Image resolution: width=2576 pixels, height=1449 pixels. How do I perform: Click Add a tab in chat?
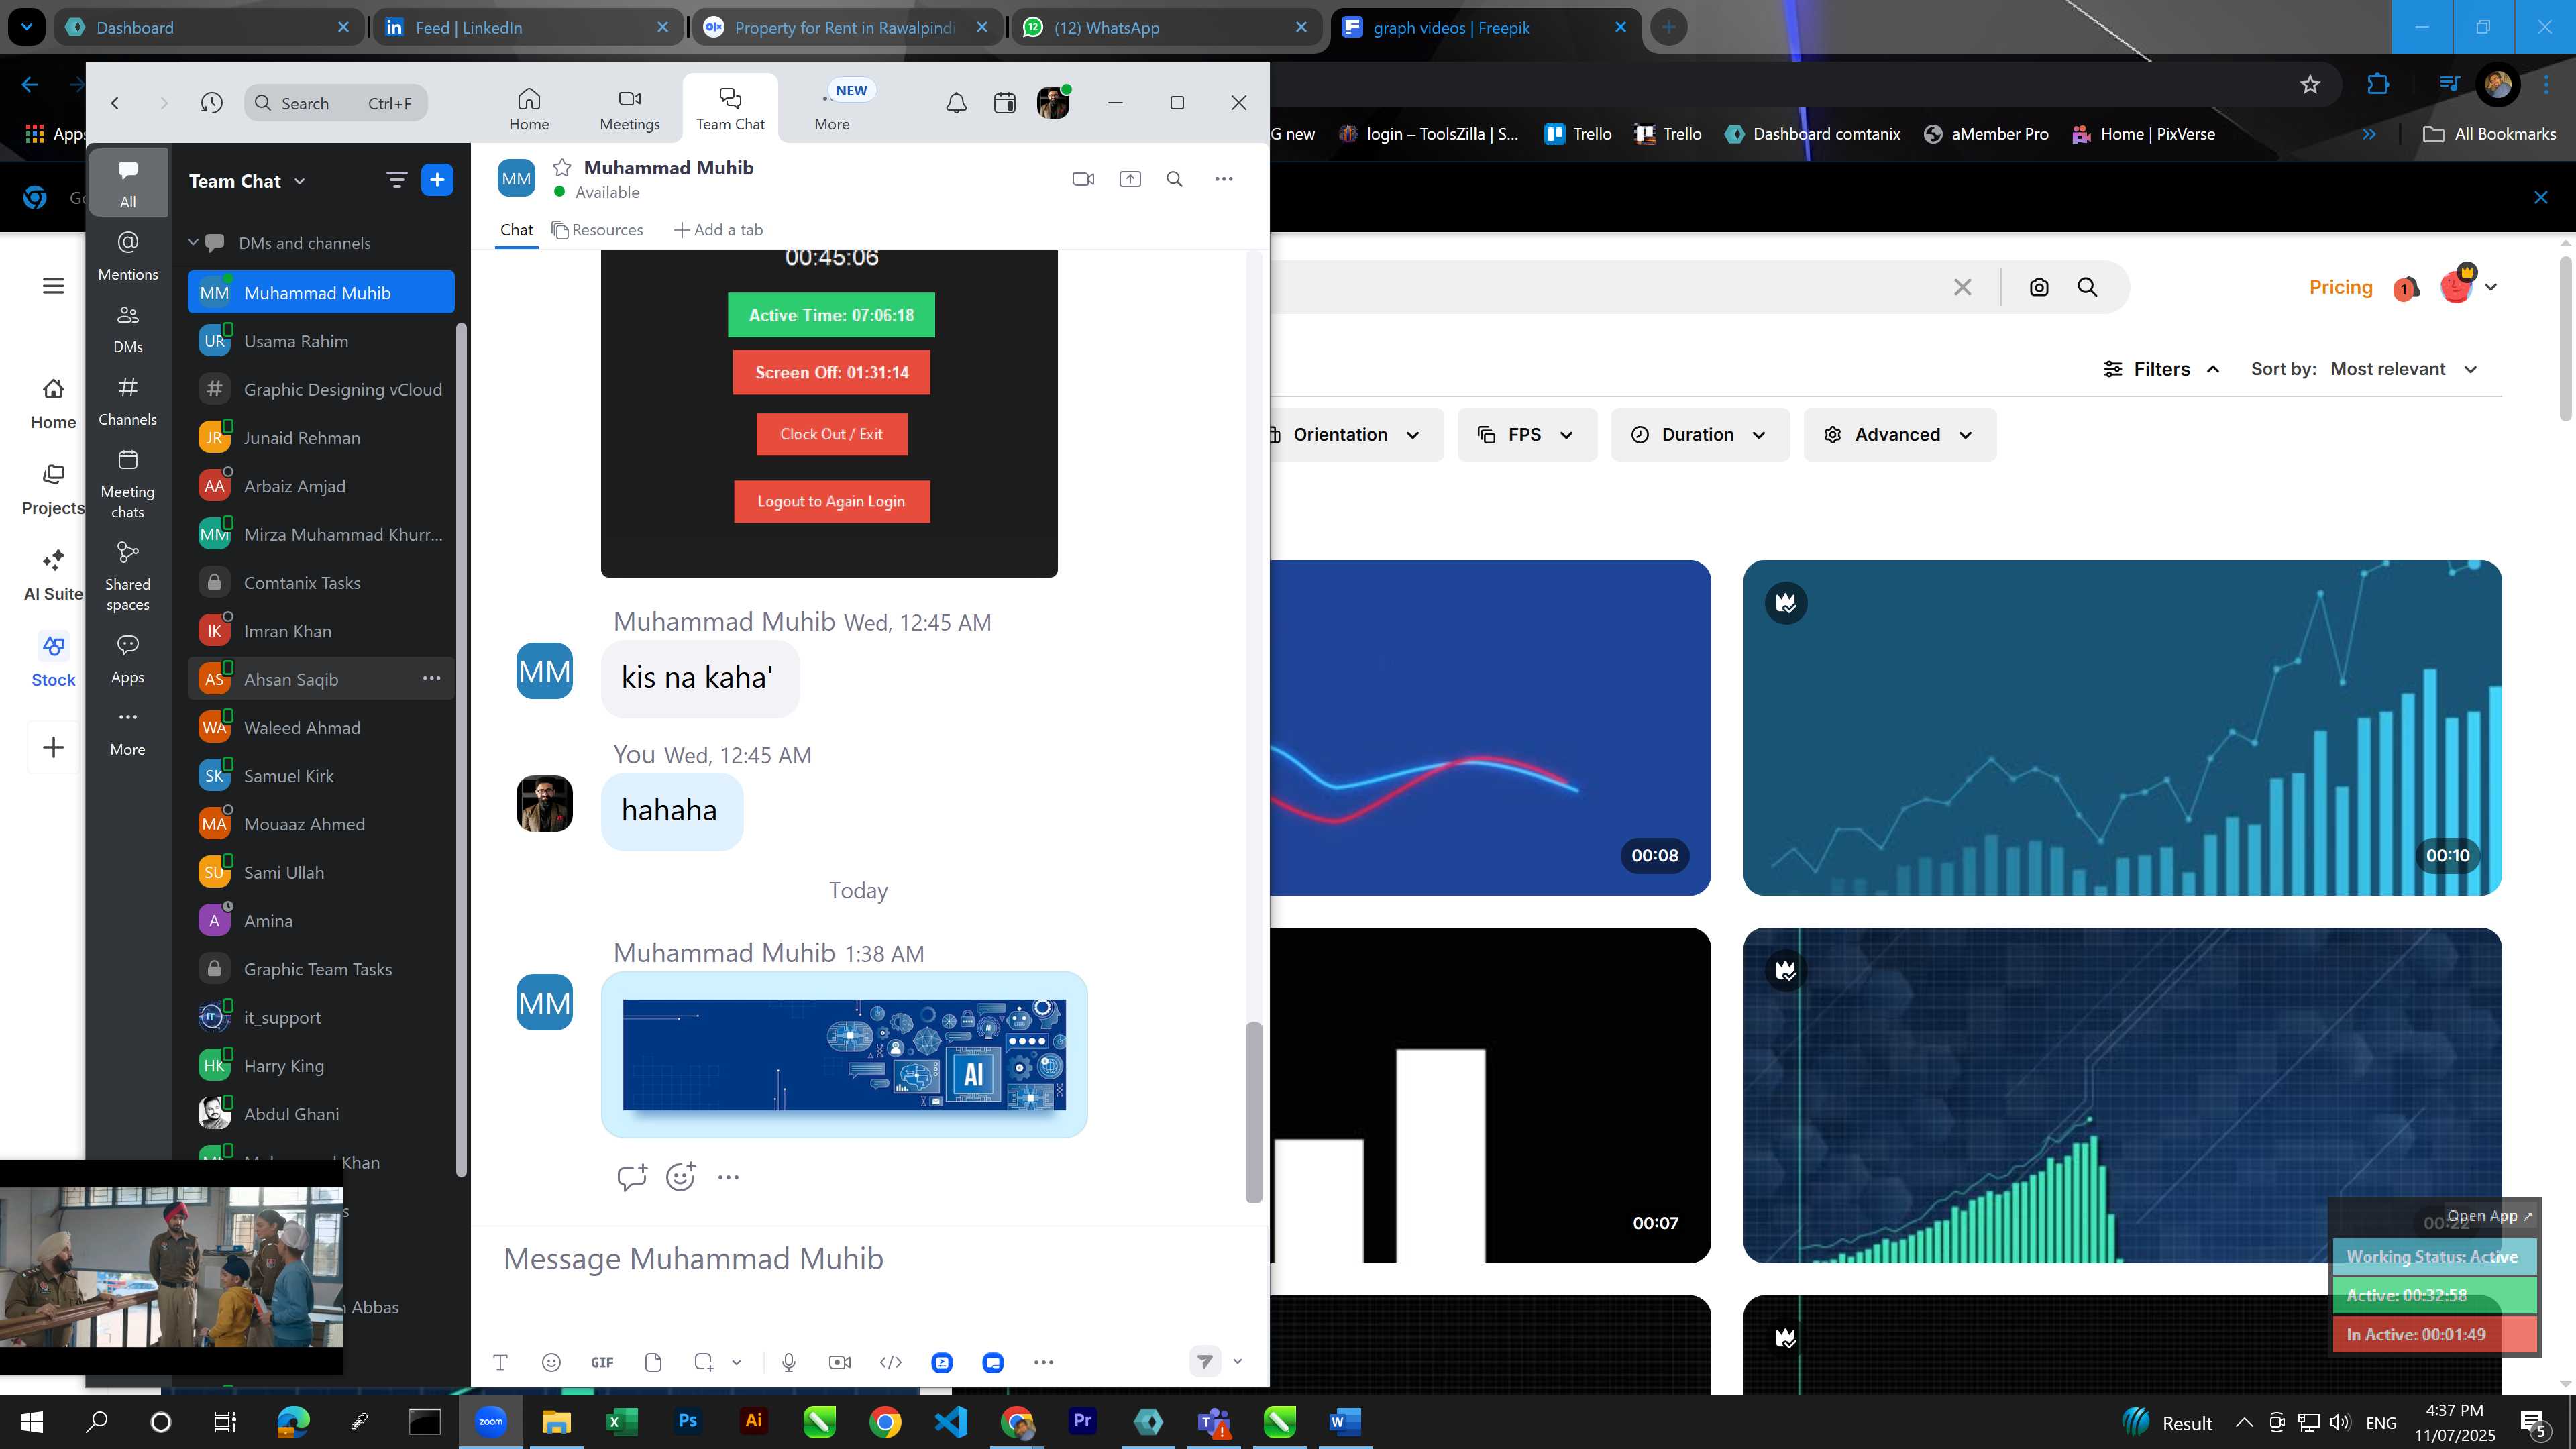[x=718, y=230]
